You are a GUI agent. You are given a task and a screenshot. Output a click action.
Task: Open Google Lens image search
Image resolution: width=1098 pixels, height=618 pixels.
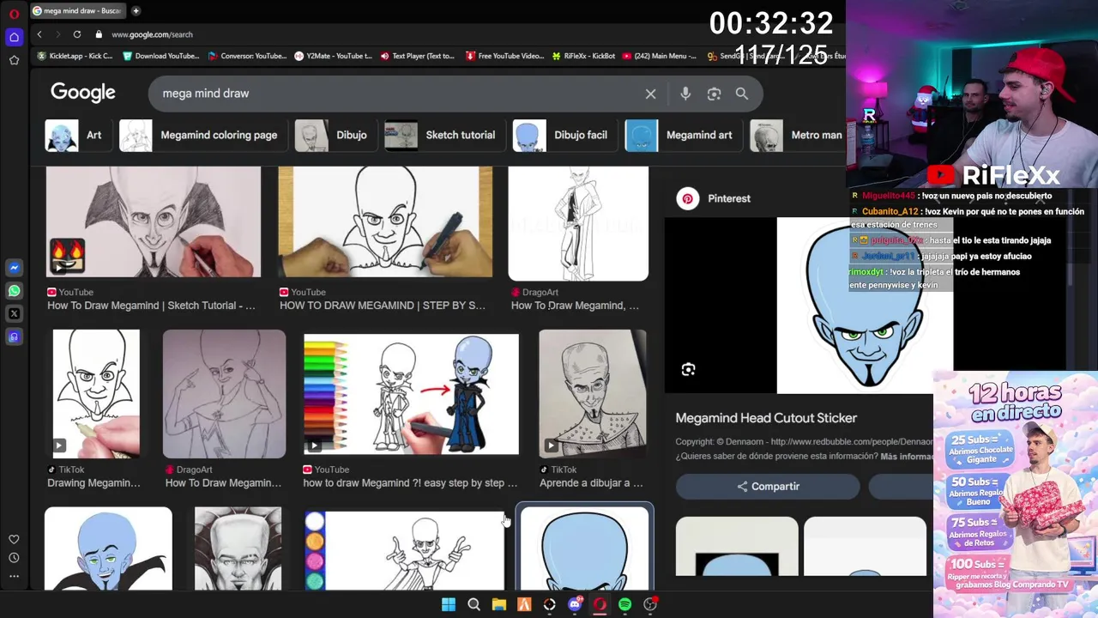click(x=714, y=94)
